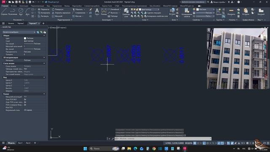Click the Таблица table tool
Viewport: 270px width, 152px height.
pyautogui.click(x=113, y=16)
